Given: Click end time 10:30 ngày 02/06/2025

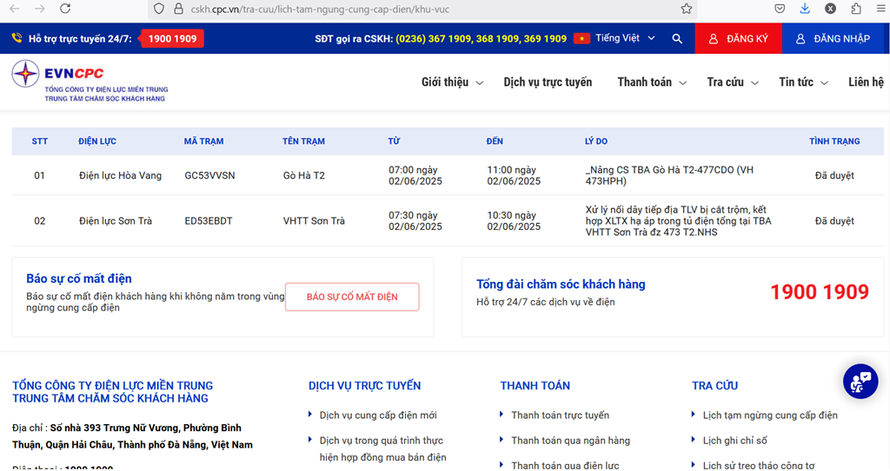Looking at the screenshot, I should (514, 221).
